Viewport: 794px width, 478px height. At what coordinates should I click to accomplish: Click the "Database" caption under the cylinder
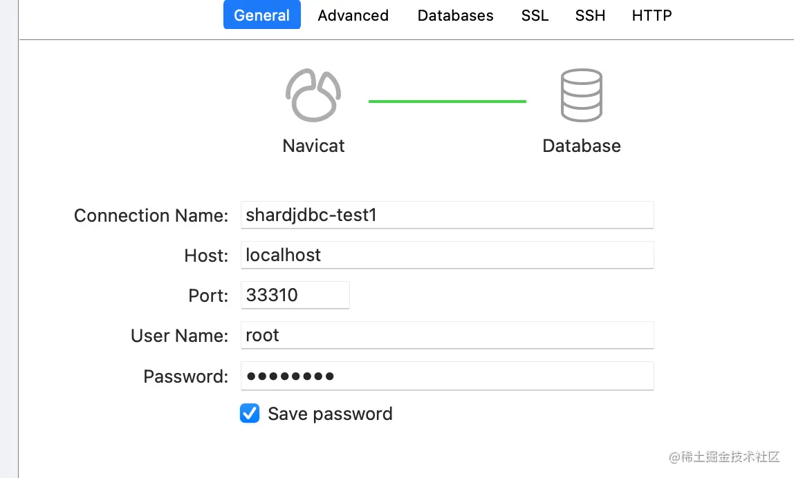tap(581, 146)
